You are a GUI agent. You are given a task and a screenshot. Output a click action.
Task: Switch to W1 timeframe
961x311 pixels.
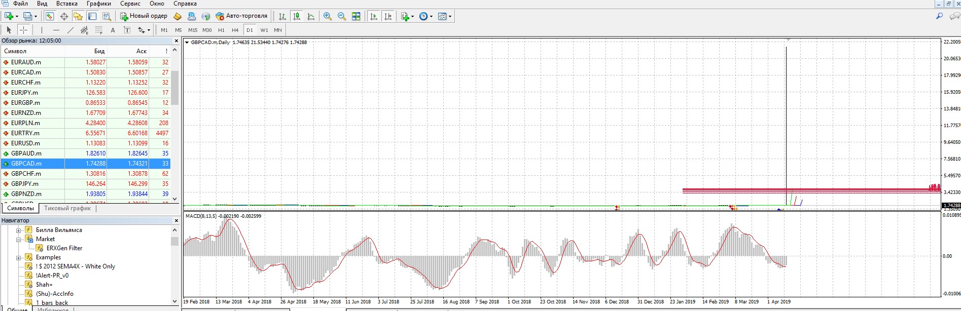[264, 30]
